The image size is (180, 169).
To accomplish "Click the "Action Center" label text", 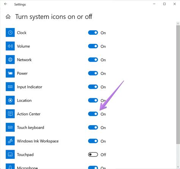I will 28,114.
